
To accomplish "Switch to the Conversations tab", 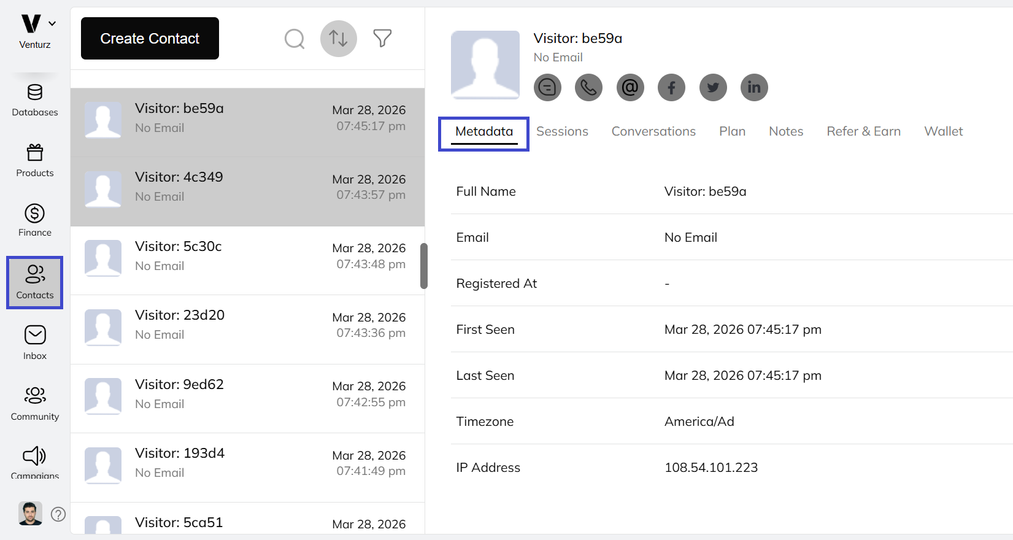I will (x=653, y=131).
